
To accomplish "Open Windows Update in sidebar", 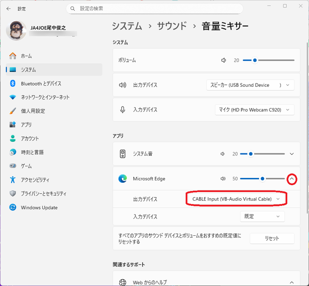I will coord(54,207).
